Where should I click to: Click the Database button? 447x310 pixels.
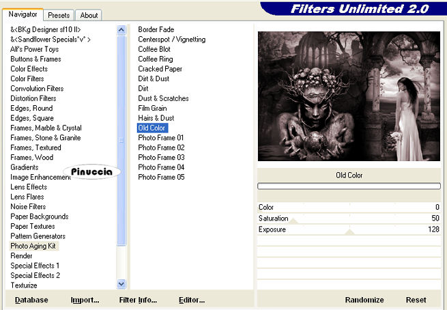[31, 300]
